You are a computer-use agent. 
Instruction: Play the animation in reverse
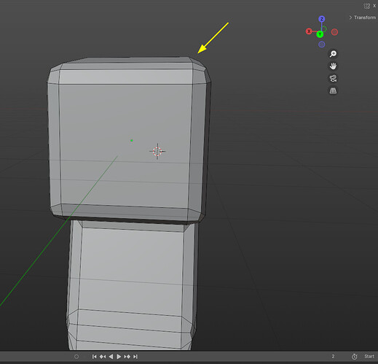pyautogui.click(x=111, y=357)
